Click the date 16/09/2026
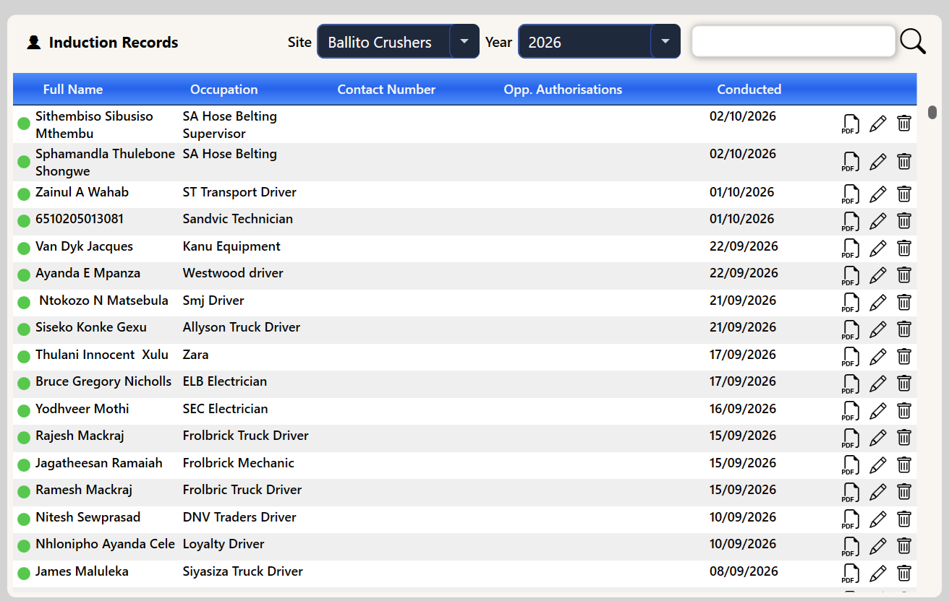Screen dimensions: 949x601 [x=744, y=409]
